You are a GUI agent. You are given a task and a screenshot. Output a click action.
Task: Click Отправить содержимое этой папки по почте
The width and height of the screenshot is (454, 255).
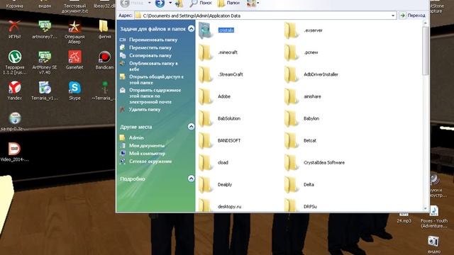(x=155, y=96)
